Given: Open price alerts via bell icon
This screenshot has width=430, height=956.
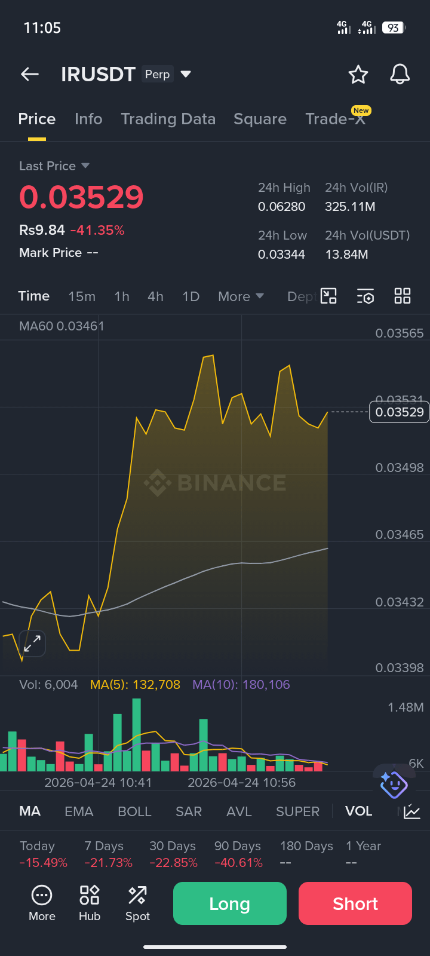Looking at the screenshot, I should click(x=400, y=74).
